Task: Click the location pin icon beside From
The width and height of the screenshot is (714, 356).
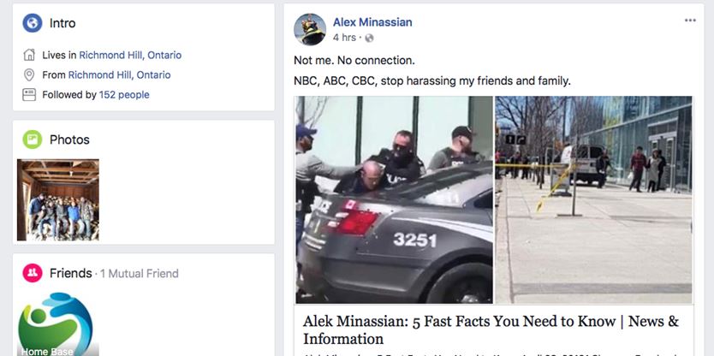Action: click(x=29, y=74)
